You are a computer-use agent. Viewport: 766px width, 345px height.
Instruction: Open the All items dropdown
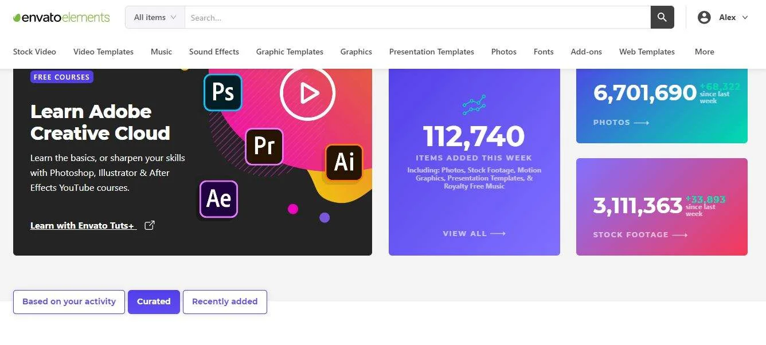155,17
